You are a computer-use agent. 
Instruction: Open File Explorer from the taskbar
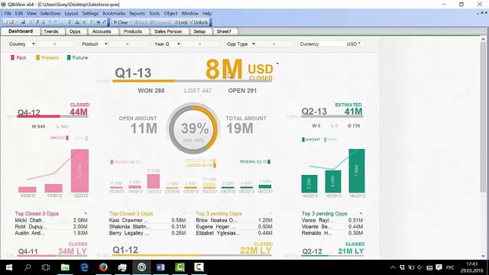(x=65, y=267)
